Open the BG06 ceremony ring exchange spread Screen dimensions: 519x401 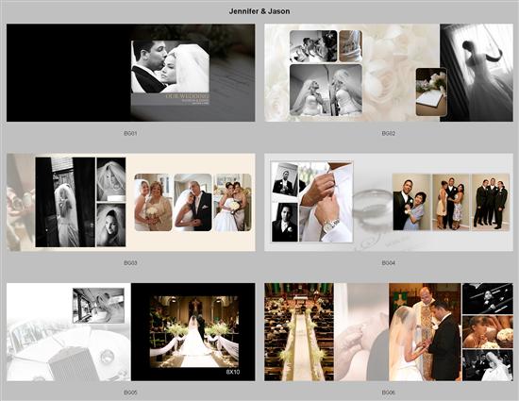click(x=389, y=332)
